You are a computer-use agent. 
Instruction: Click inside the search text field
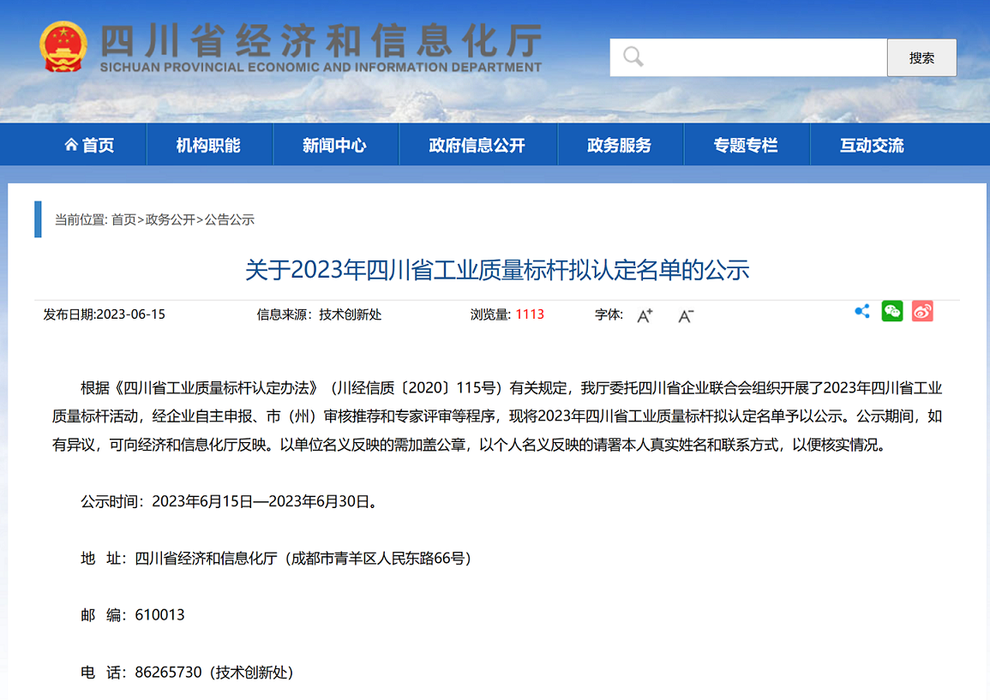coord(763,57)
